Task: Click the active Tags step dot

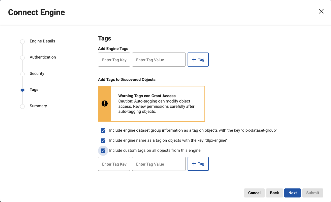Action: coord(22,90)
